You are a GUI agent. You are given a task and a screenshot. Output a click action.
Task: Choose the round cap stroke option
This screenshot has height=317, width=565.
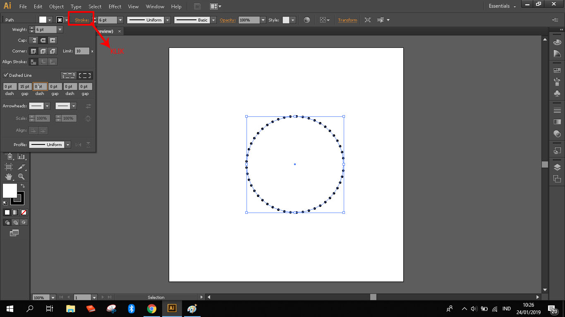[43, 40]
